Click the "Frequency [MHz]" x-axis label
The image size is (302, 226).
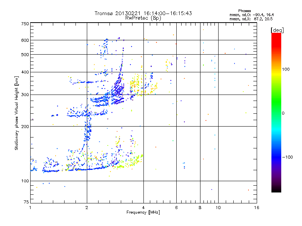click(143, 212)
